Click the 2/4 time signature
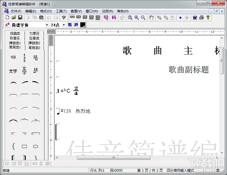The height and width of the screenshot is (175, 227). 76,91
